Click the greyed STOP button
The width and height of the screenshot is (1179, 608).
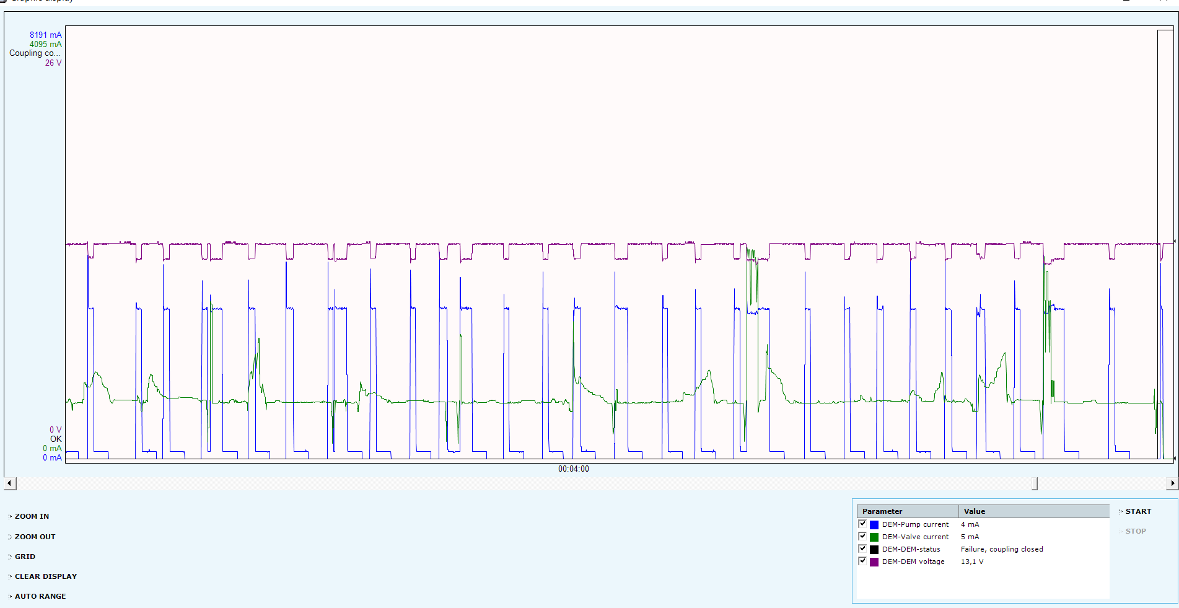click(1136, 531)
